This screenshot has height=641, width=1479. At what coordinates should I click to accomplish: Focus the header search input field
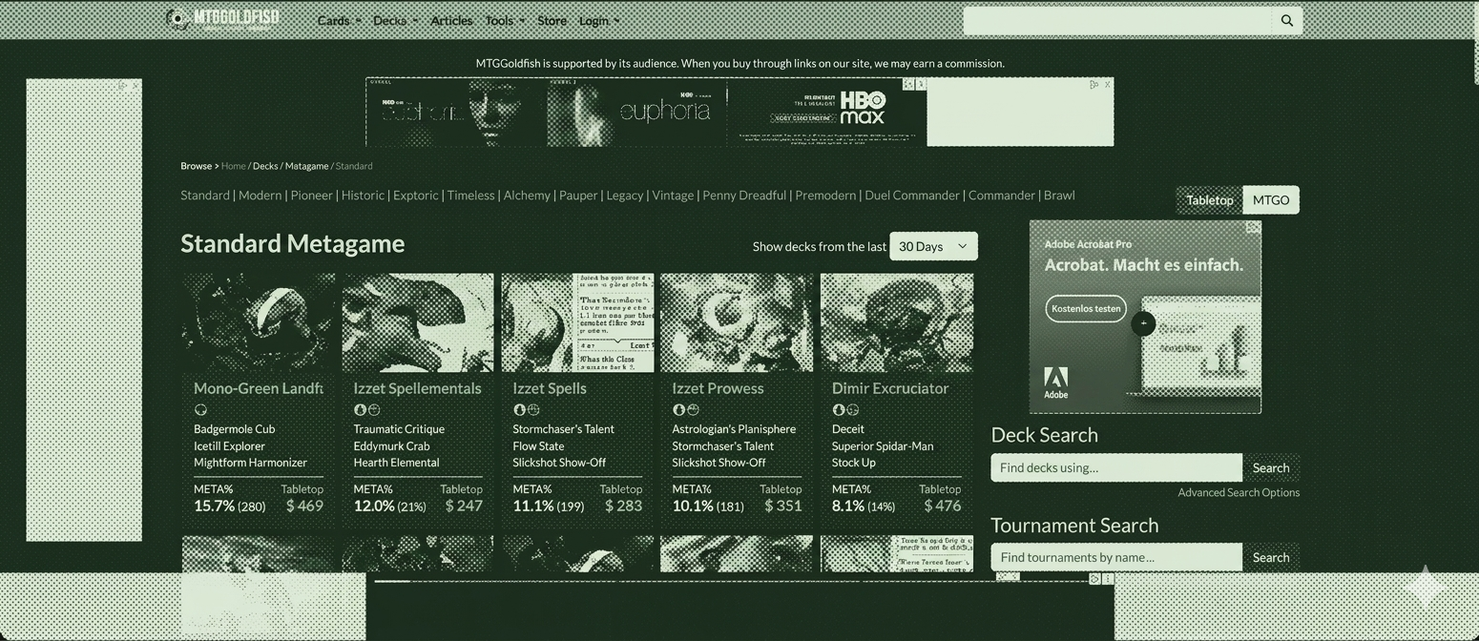pos(1117,20)
